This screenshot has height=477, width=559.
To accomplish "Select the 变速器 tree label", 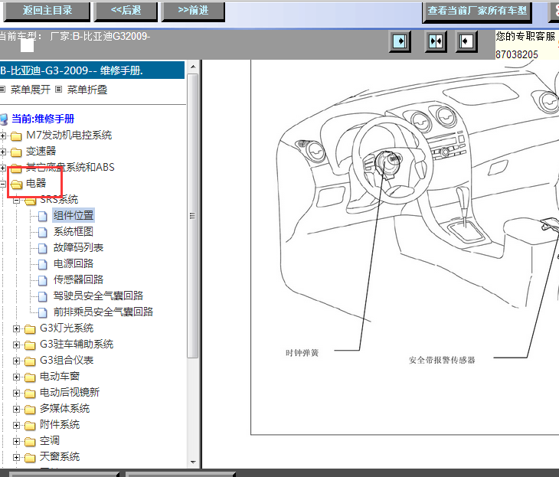I will pyautogui.click(x=41, y=151).
